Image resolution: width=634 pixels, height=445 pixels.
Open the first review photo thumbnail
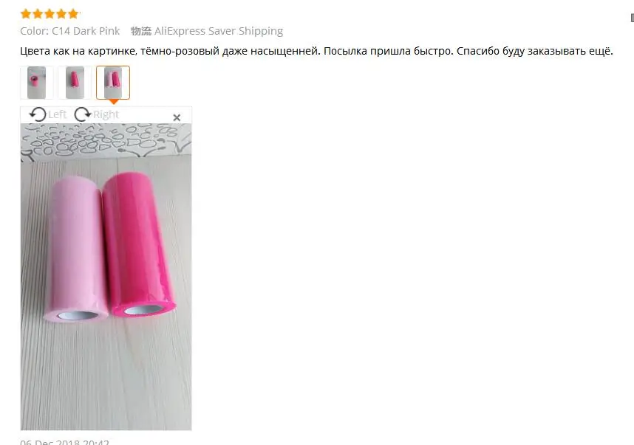(x=36, y=83)
